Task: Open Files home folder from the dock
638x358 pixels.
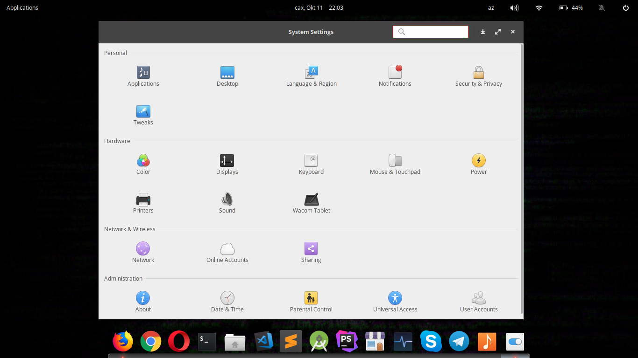Action: [x=235, y=342]
